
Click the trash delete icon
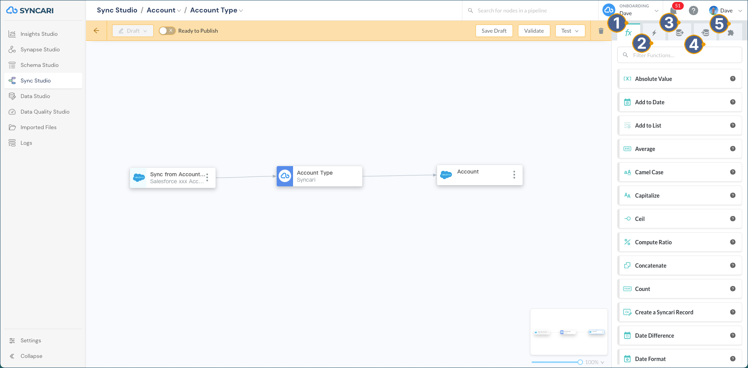pyautogui.click(x=601, y=31)
